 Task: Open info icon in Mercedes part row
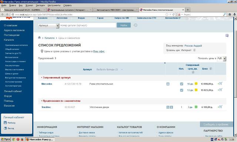(x=168, y=84)
